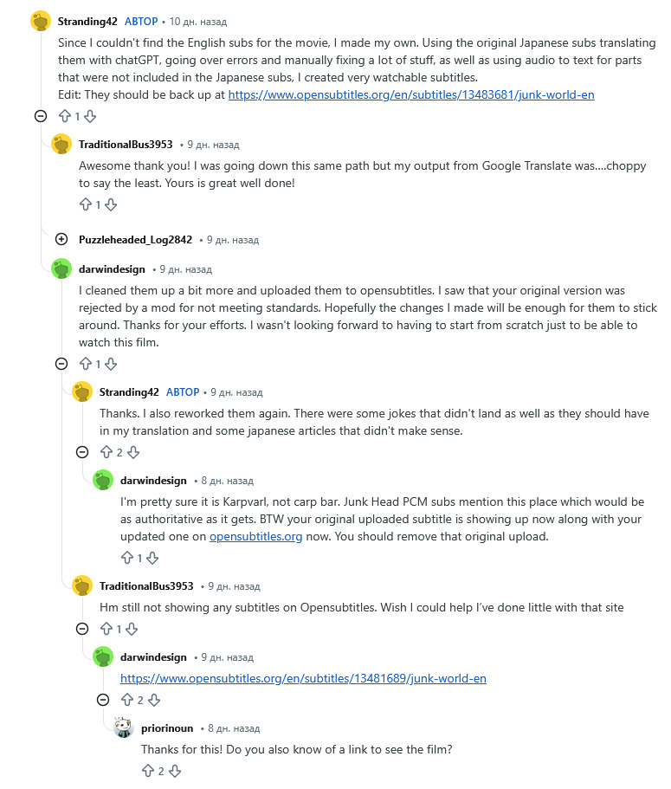Upvote Stranding42's "I also reworked them" reply
The width and height of the screenshot is (671, 789).
106,452
